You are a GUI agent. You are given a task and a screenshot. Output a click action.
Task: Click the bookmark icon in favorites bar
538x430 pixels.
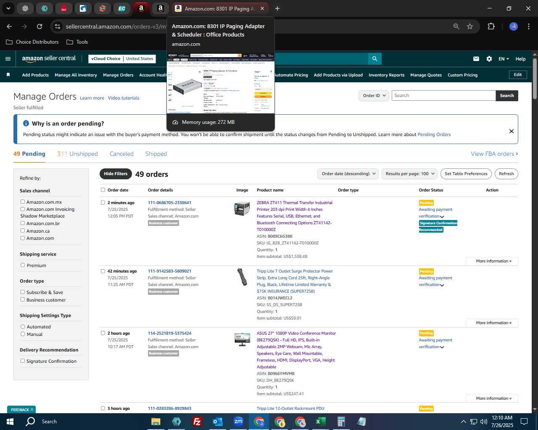tap(8, 75)
